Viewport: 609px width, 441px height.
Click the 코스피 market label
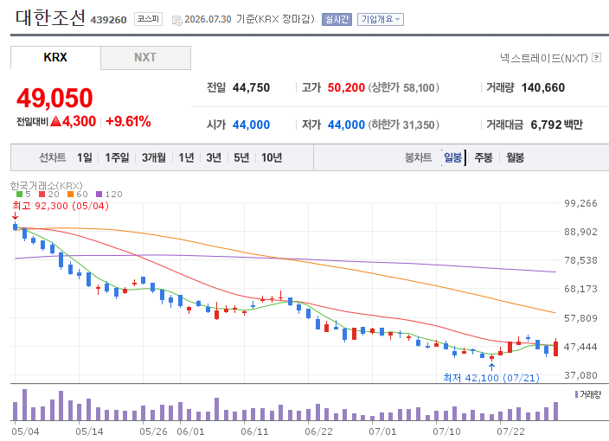[x=149, y=19]
